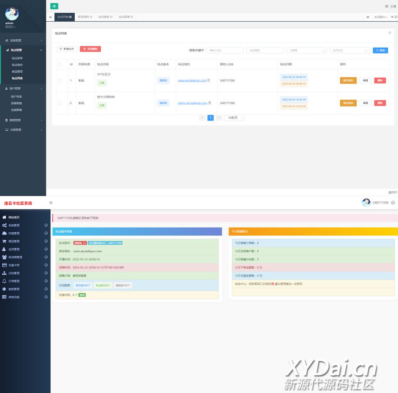The image size is (398, 393).
Task: Open the 10条/页 page size dropdown
Action: (x=234, y=118)
